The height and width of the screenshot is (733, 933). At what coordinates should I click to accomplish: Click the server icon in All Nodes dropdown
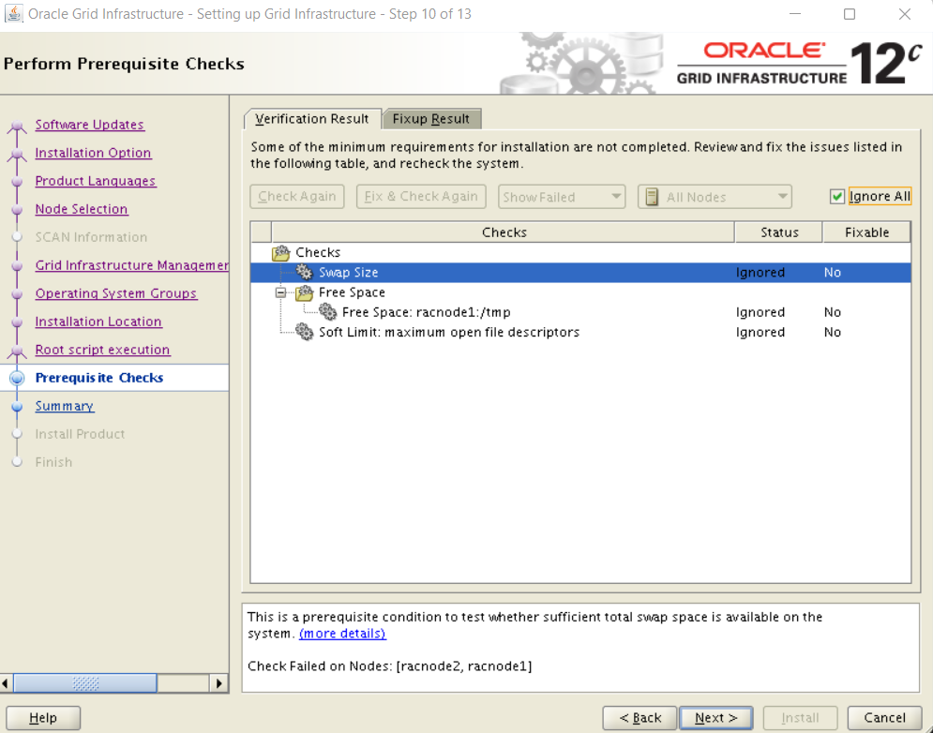pos(652,197)
